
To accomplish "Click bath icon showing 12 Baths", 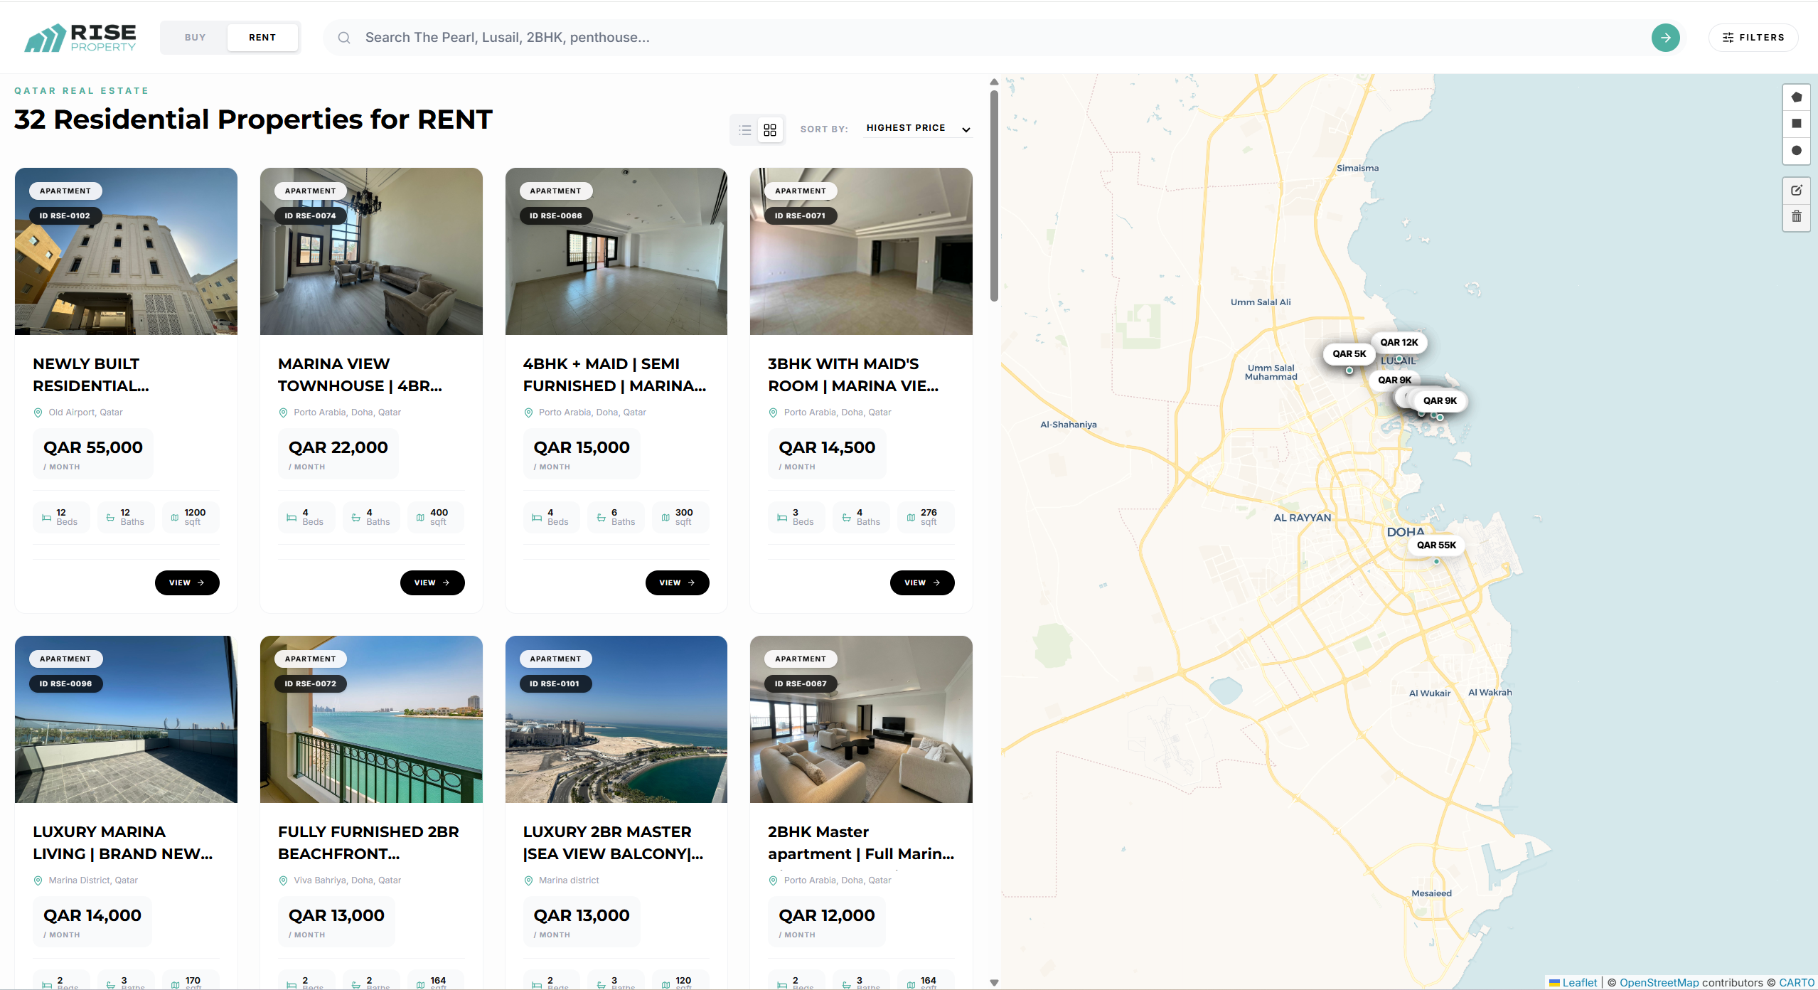I will click(110, 518).
